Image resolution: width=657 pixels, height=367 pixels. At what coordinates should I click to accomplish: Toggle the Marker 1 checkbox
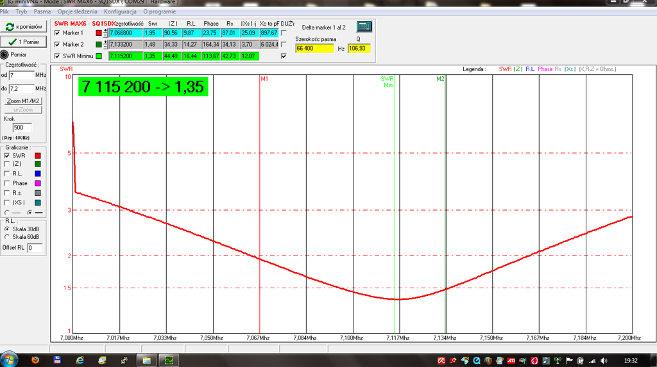tap(57, 33)
